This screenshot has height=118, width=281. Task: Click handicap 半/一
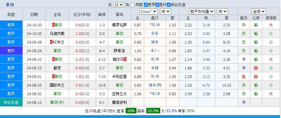pyautogui.click(x=155, y=51)
